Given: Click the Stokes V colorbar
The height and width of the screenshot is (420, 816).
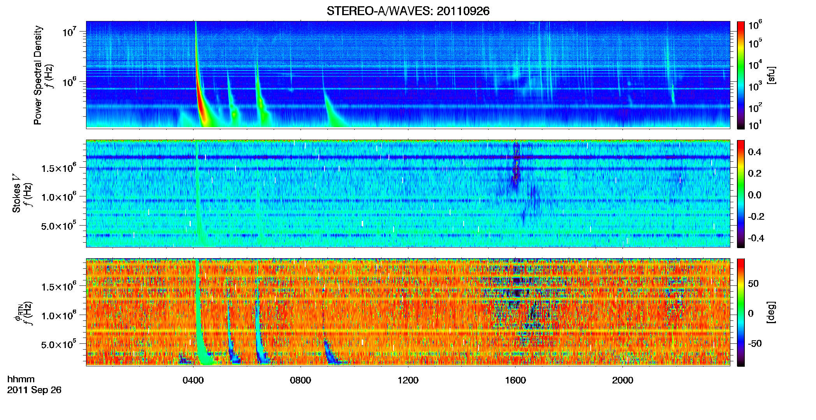Looking at the screenshot, I should [x=741, y=194].
